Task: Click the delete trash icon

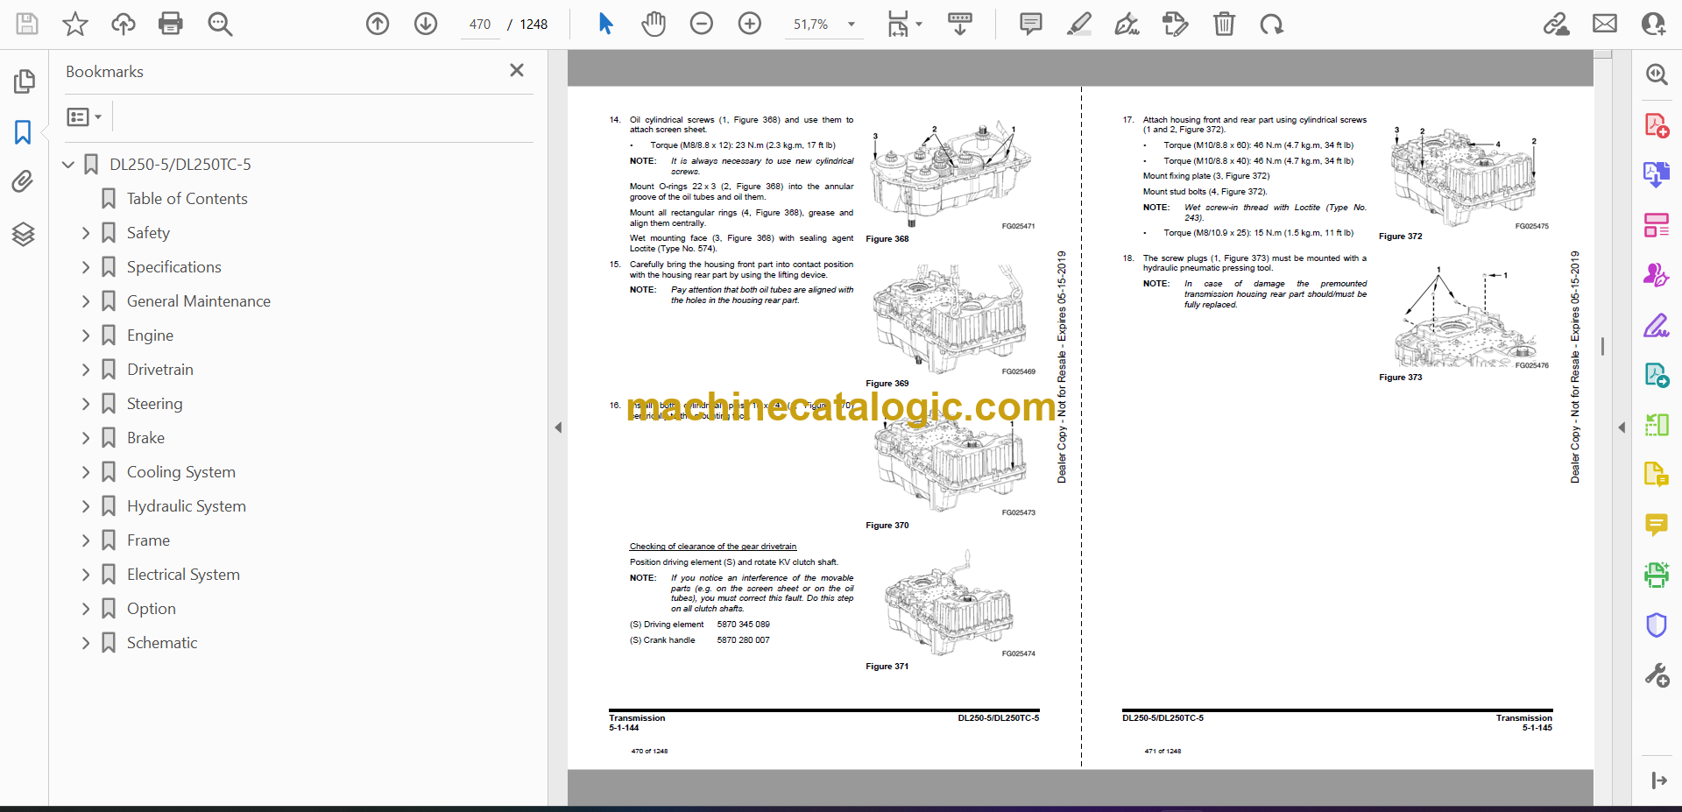Action: point(1224,24)
